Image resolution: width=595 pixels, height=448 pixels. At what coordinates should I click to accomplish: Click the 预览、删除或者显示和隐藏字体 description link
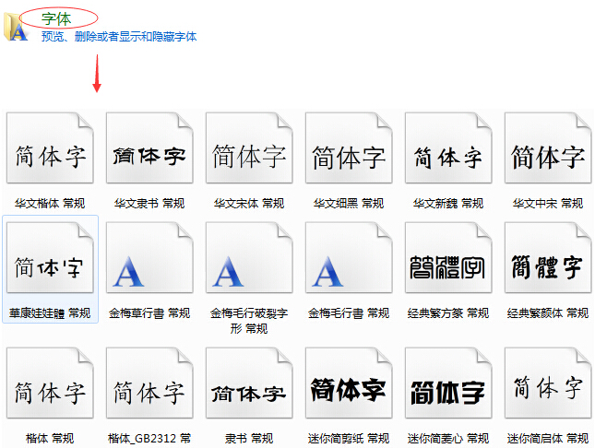pos(119,37)
